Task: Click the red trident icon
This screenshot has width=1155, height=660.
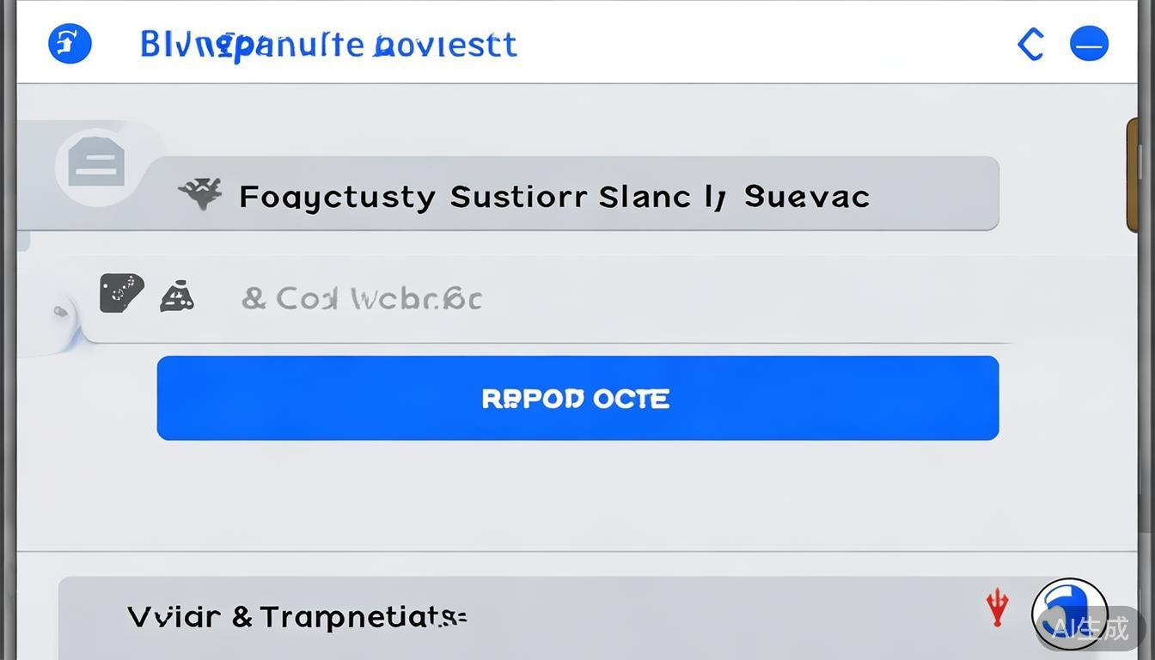Action: 997,607
